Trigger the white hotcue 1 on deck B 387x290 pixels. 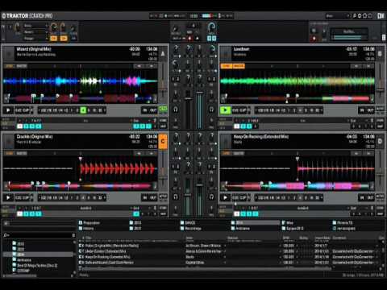click(x=237, y=126)
